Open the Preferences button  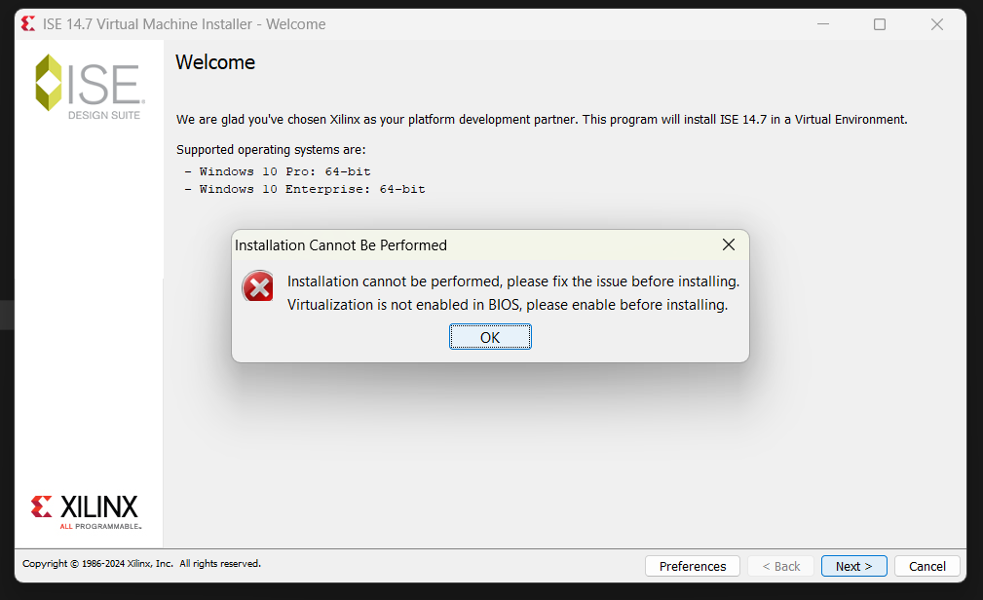coord(692,566)
